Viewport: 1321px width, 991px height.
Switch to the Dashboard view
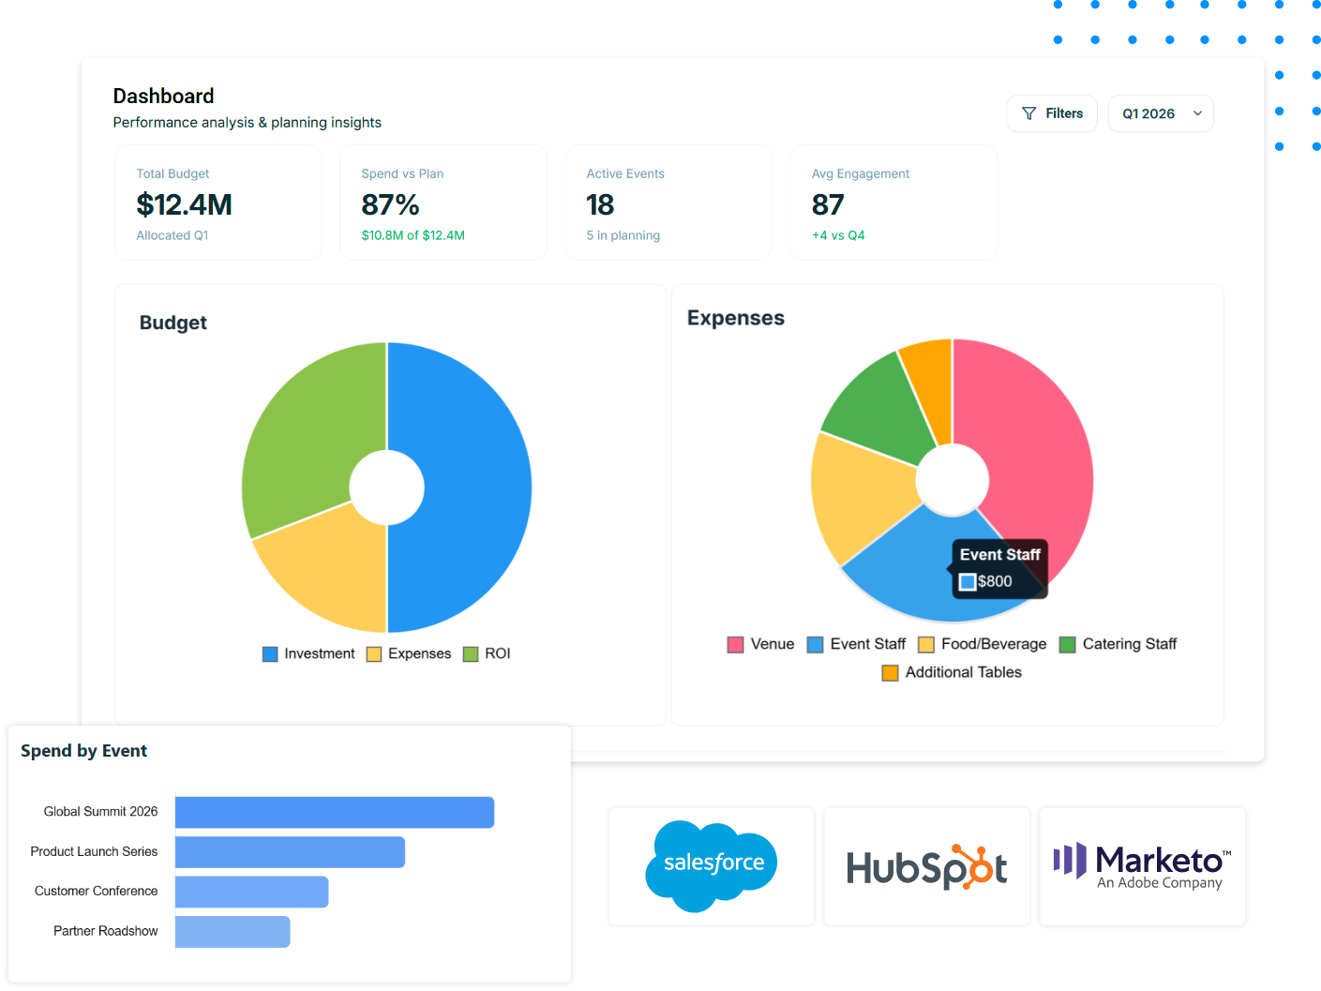tap(162, 96)
